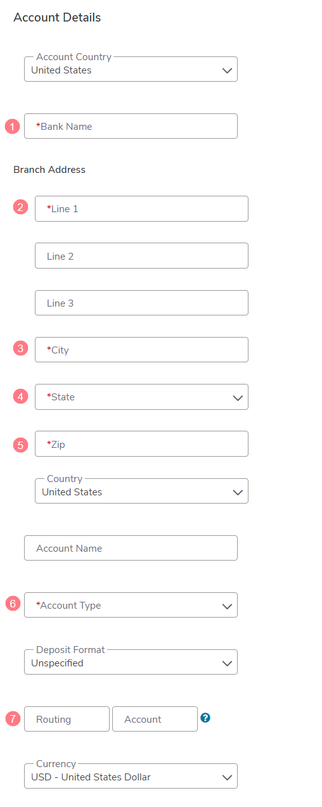Click the City field
Viewport: 322px width, 807px height.
[x=141, y=350]
